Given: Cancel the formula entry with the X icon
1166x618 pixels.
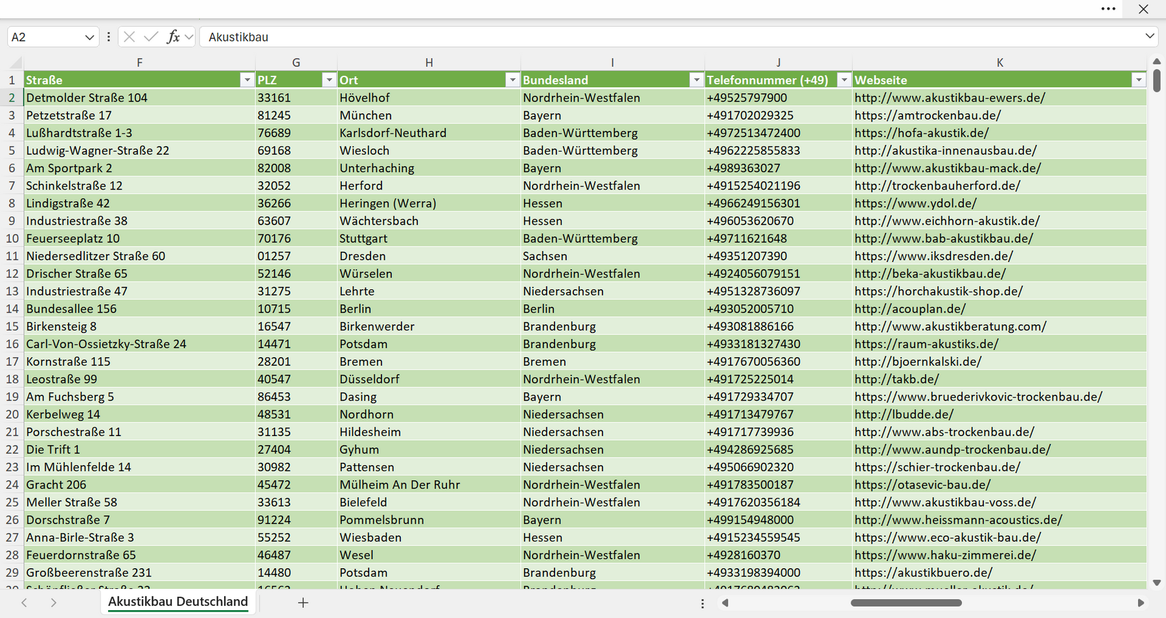Looking at the screenshot, I should click(130, 37).
